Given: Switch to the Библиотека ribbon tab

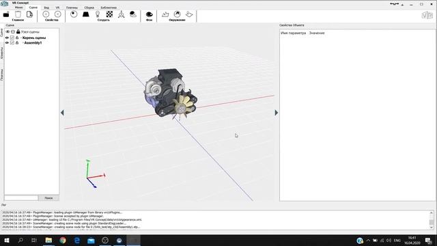Looking at the screenshot, I should (x=109, y=8).
